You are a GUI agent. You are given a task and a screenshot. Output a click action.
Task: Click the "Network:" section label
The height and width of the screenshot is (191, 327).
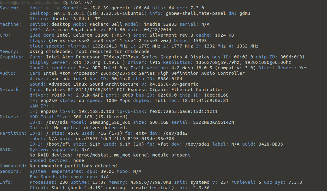(11, 90)
